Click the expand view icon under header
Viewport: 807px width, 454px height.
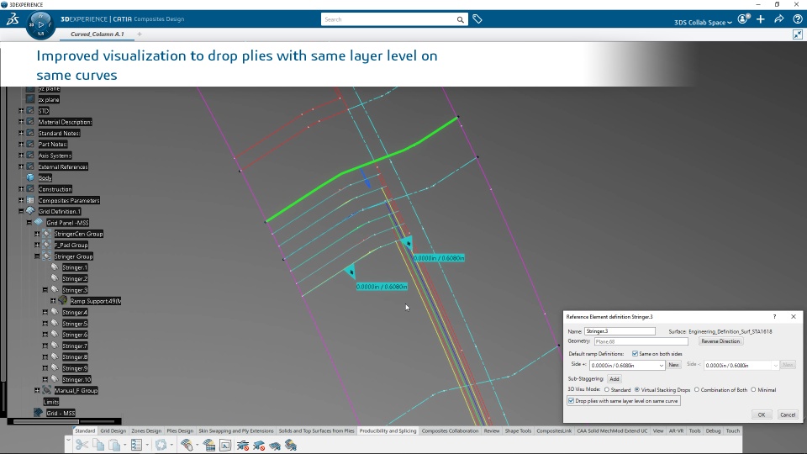[797, 34]
